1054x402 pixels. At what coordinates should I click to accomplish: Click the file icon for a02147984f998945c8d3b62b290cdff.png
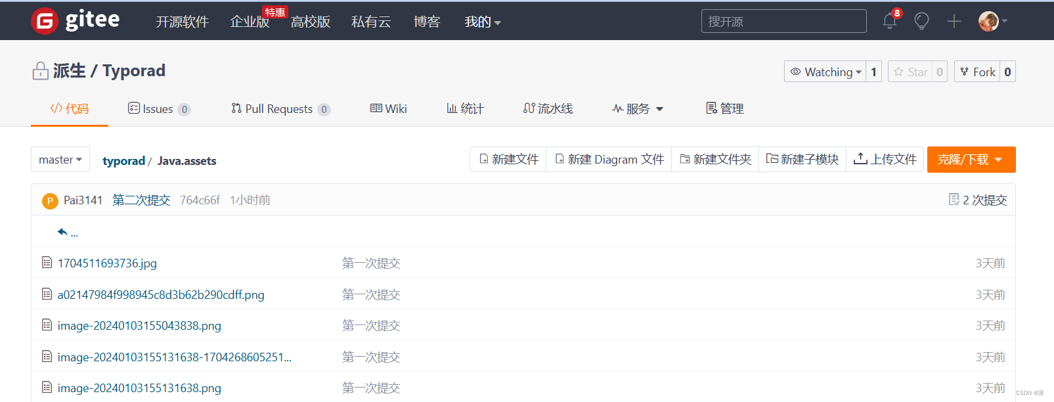pos(47,294)
